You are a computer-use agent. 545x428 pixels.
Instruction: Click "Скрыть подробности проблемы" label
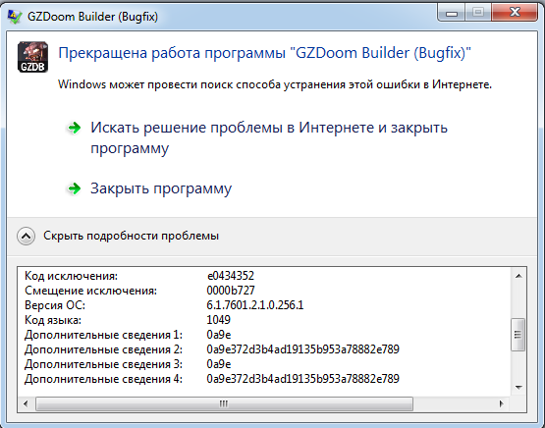(131, 236)
